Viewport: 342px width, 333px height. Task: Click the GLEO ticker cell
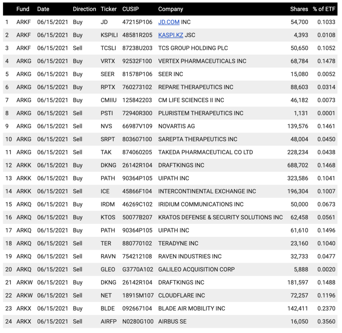coord(108,269)
